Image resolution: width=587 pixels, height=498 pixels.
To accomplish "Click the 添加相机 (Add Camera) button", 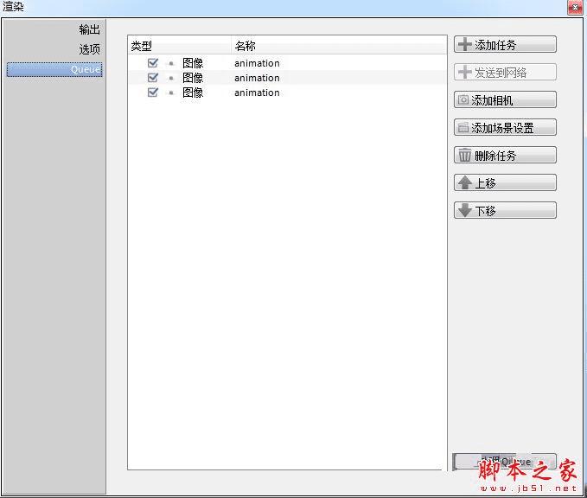I will pos(505,100).
